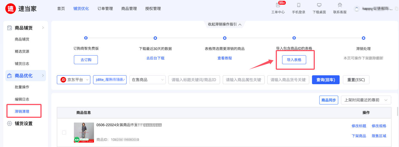The width and height of the screenshot is (399, 147).
Task: Click the 导入表格 button
Action: tap(294, 60)
